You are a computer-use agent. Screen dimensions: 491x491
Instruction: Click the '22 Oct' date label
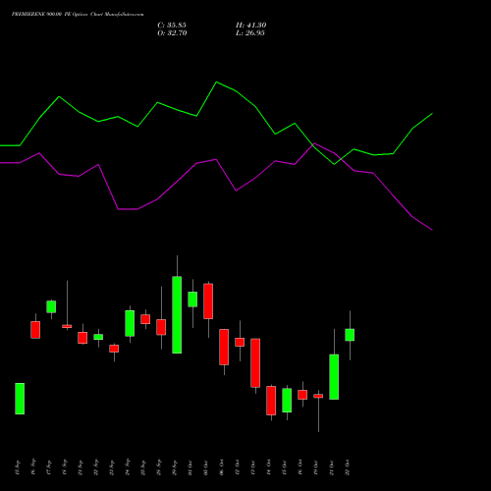point(348,467)
